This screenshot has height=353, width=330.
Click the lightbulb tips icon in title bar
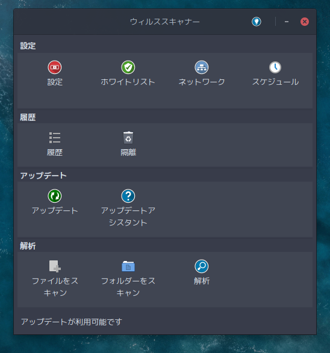point(257,22)
